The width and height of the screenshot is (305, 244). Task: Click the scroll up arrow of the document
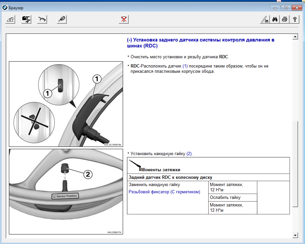295,37
